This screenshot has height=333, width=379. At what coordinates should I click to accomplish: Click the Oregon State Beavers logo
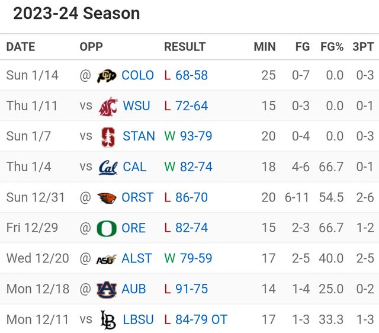[x=107, y=197]
